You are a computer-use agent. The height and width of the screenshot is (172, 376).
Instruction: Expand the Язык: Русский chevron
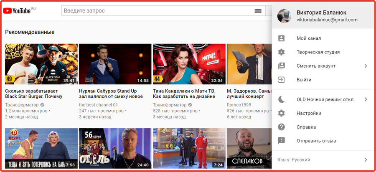(366, 160)
